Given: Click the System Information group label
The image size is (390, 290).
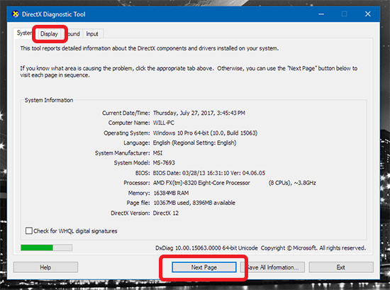Looking at the screenshot, I should pyautogui.click(x=49, y=100).
